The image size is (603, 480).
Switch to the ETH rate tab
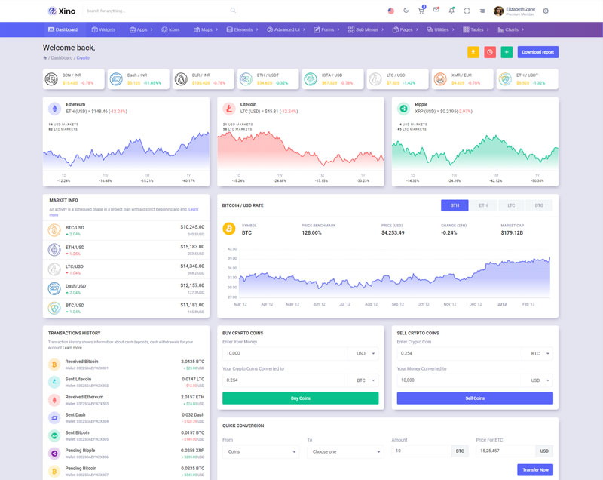[483, 205]
